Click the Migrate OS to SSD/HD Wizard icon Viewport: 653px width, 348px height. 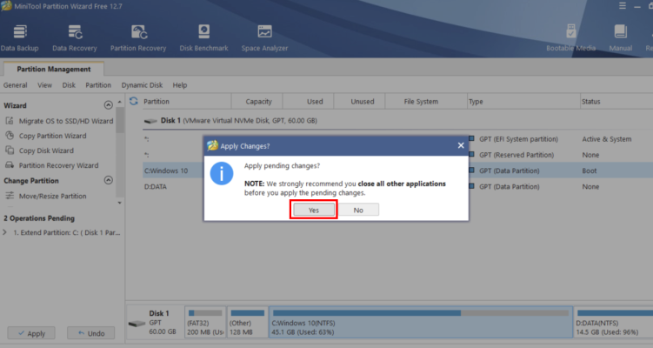coord(10,121)
